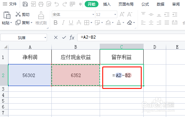
Task: Increase font size with A+ icon
Action: click(122, 14)
